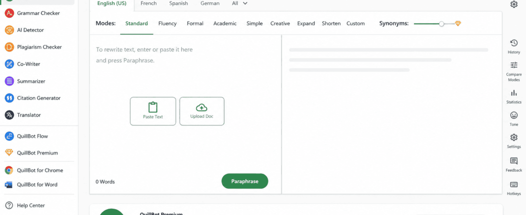Switch to English (US) language tab
This screenshot has width=526, height=215.
click(x=112, y=3)
